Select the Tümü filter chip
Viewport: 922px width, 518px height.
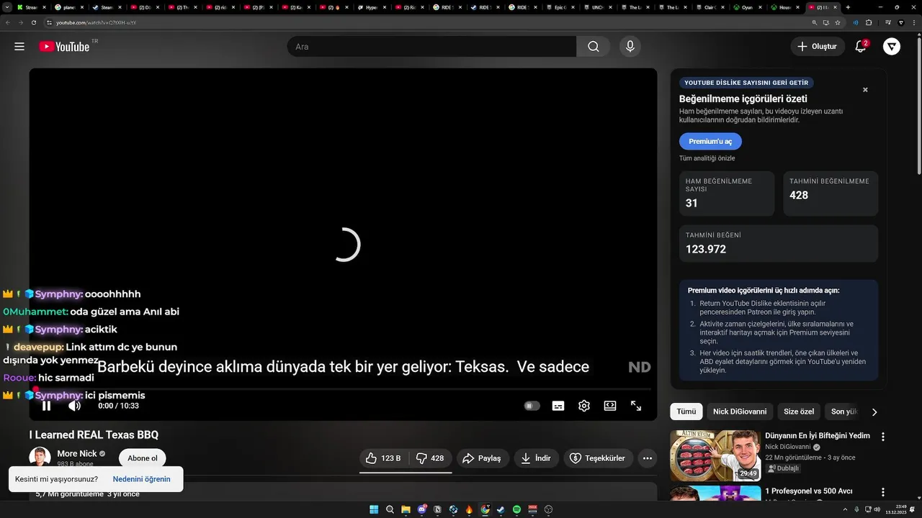pos(686,412)
